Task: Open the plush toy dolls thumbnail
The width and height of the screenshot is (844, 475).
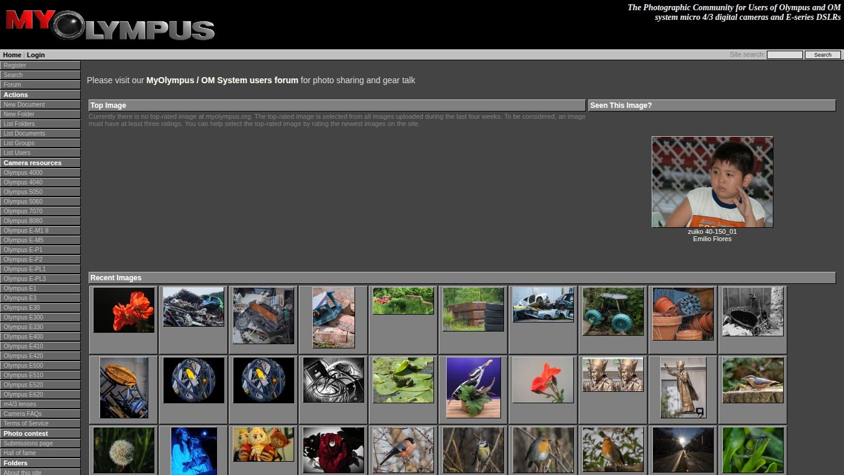Action: (263, 444)
